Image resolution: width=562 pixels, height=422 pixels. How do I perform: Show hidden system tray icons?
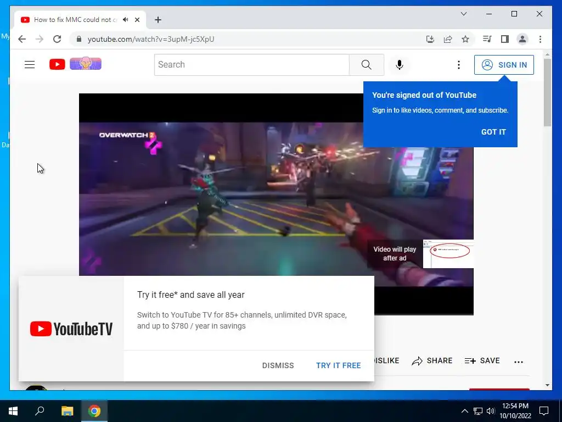click(464, 411)
